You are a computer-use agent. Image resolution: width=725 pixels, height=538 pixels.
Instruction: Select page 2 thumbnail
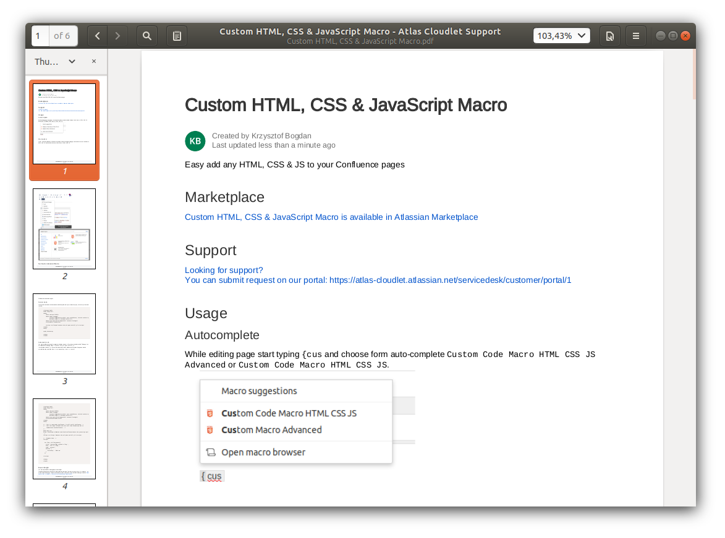(64, 229)
